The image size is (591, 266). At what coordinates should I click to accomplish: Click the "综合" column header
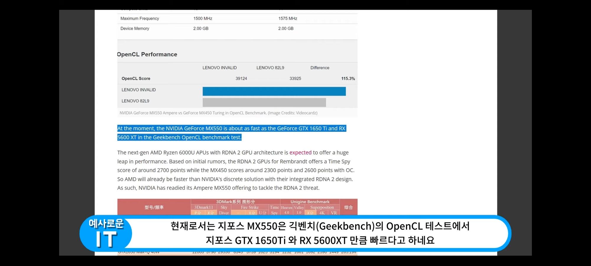(349, 207)
